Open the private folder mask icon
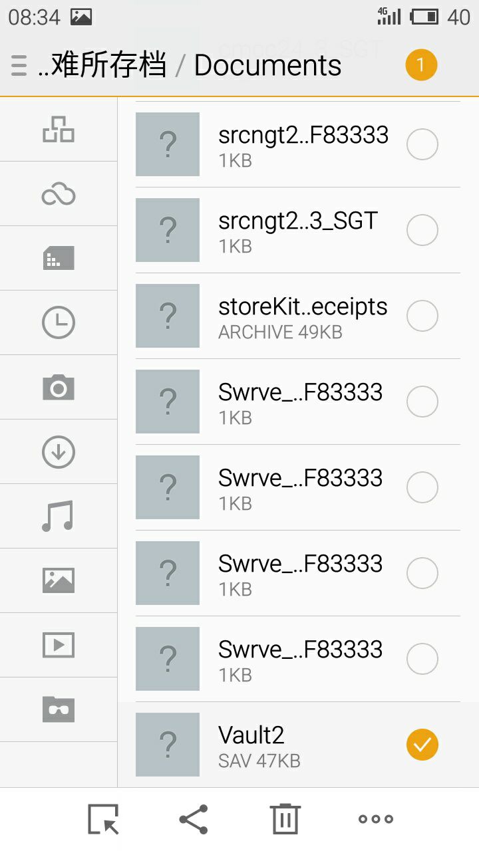The height and width of the screenshot is (851, 479). pos(59,709)
